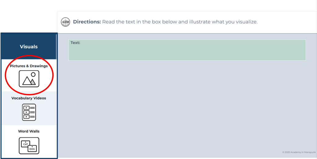This screenshot has width=317, height=159.
Task: Click the AIM logo beside Directions
Action: 66,22
